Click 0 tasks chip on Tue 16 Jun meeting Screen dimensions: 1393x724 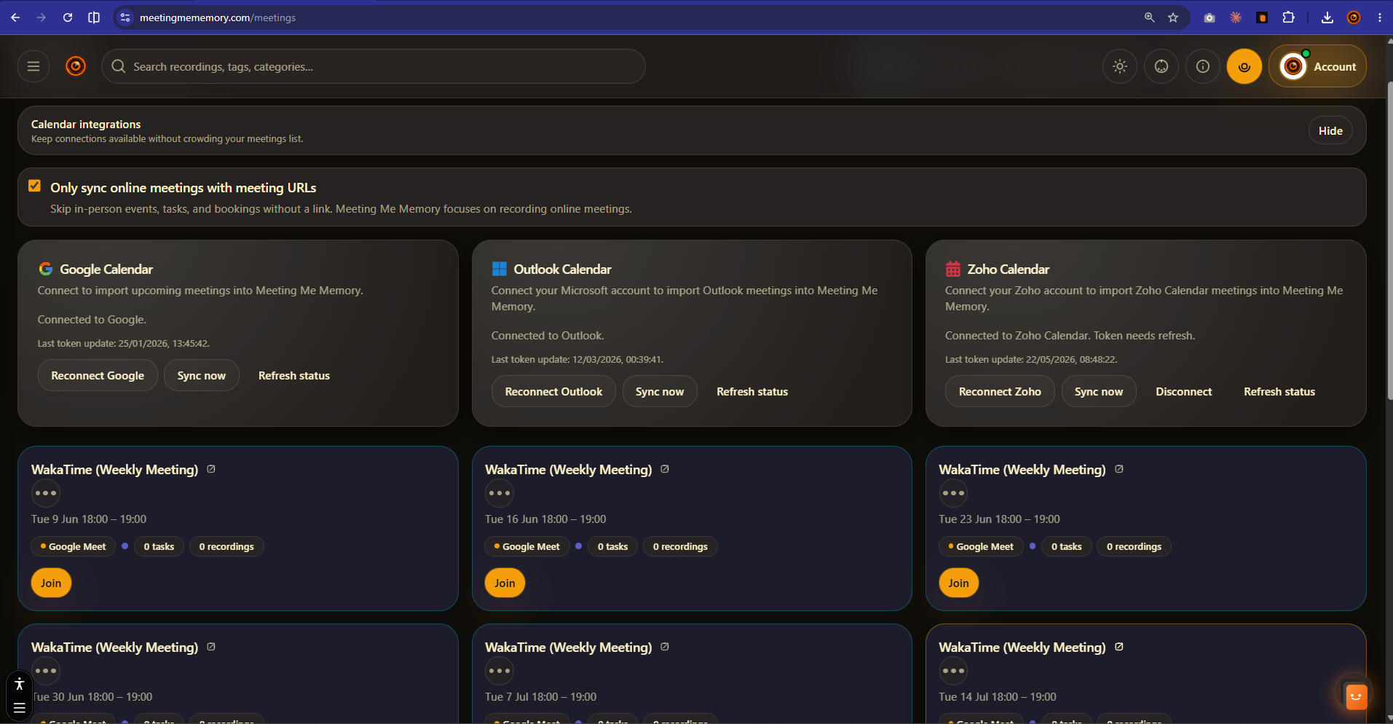(612, 546)
